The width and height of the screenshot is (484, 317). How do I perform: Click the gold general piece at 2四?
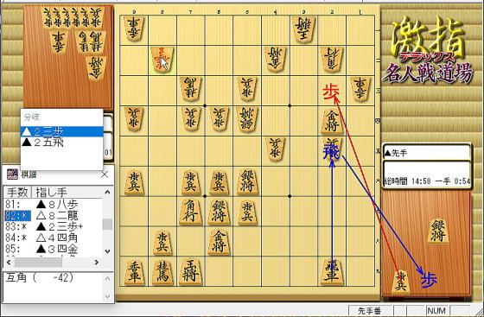pos(332,122)
